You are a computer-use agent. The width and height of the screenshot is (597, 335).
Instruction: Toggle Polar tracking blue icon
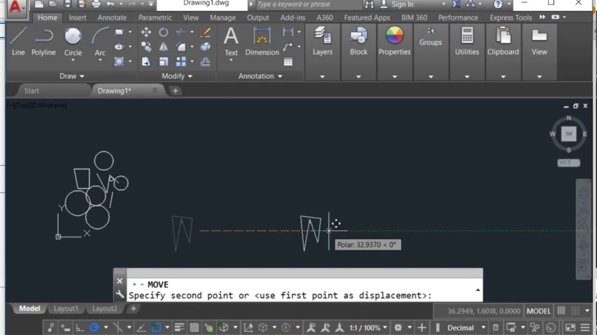[x=94, y=328]
